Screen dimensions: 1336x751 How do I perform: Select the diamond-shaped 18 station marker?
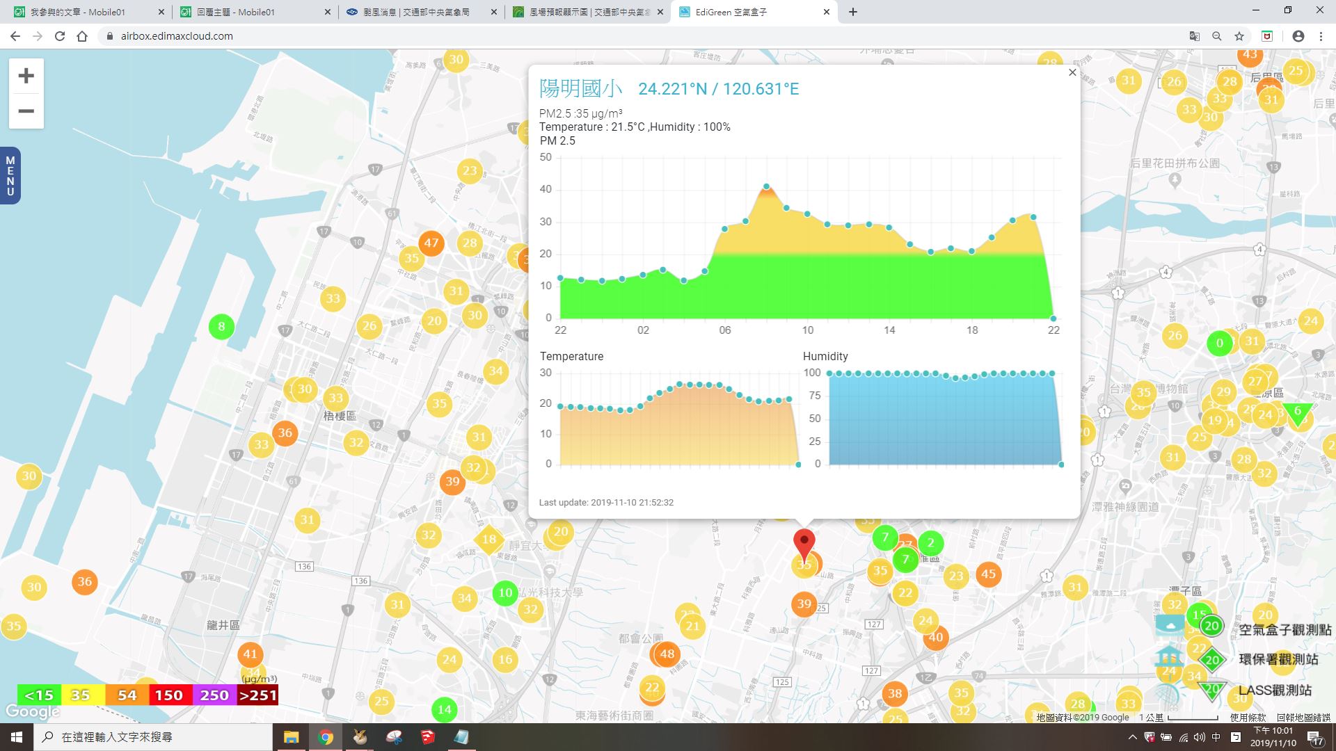point(489,539)
